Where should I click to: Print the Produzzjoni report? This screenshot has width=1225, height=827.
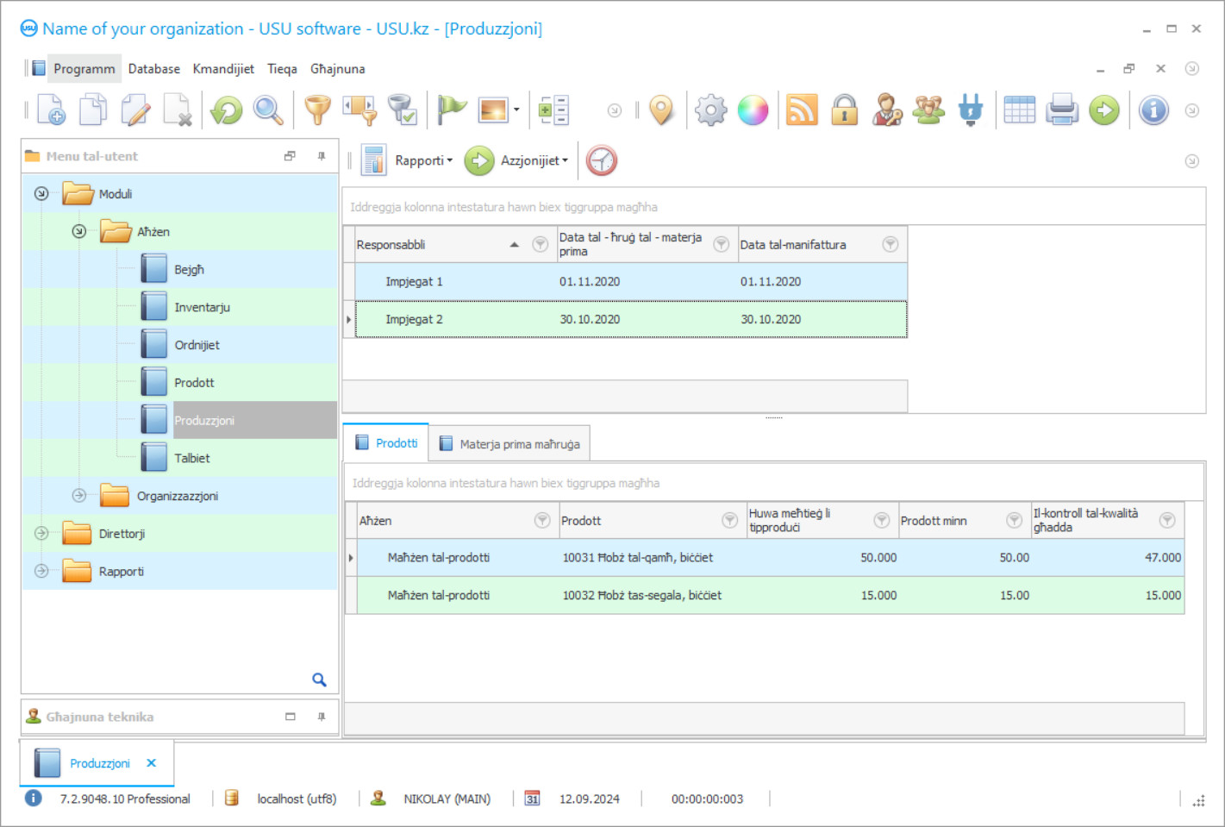pos(1061,110)
